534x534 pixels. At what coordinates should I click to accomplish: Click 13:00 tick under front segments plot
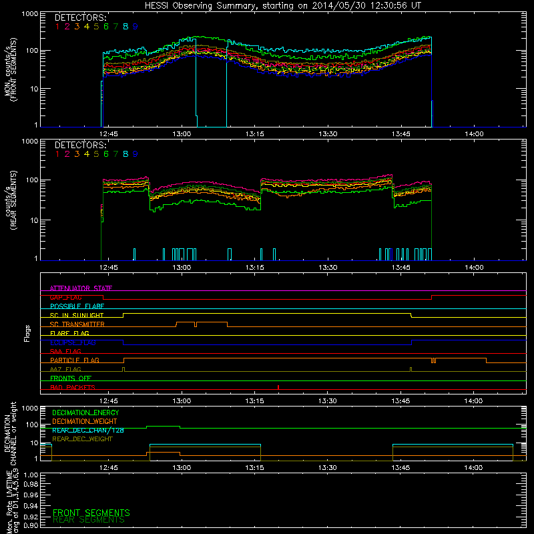tap(182, 134)
